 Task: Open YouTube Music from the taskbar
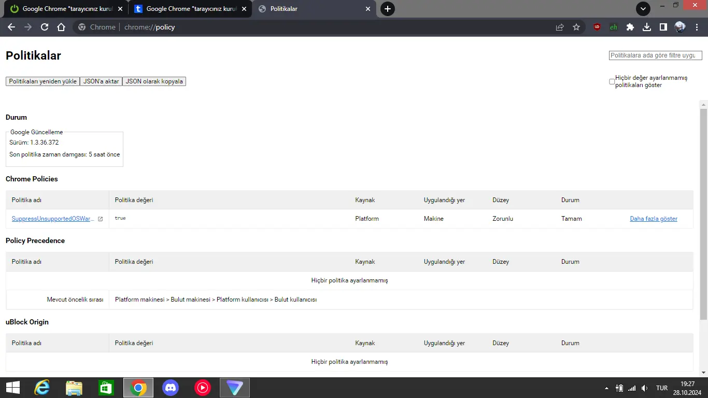click(x=203, y=388)
